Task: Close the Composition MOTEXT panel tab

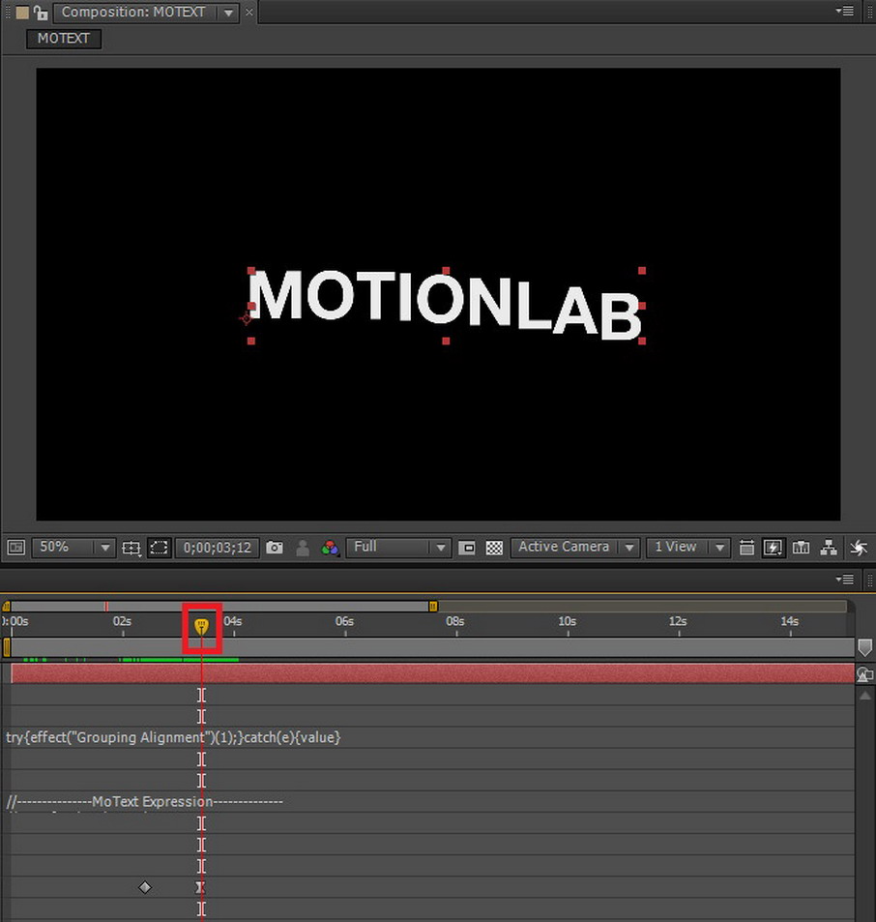Action: [249, 13]
